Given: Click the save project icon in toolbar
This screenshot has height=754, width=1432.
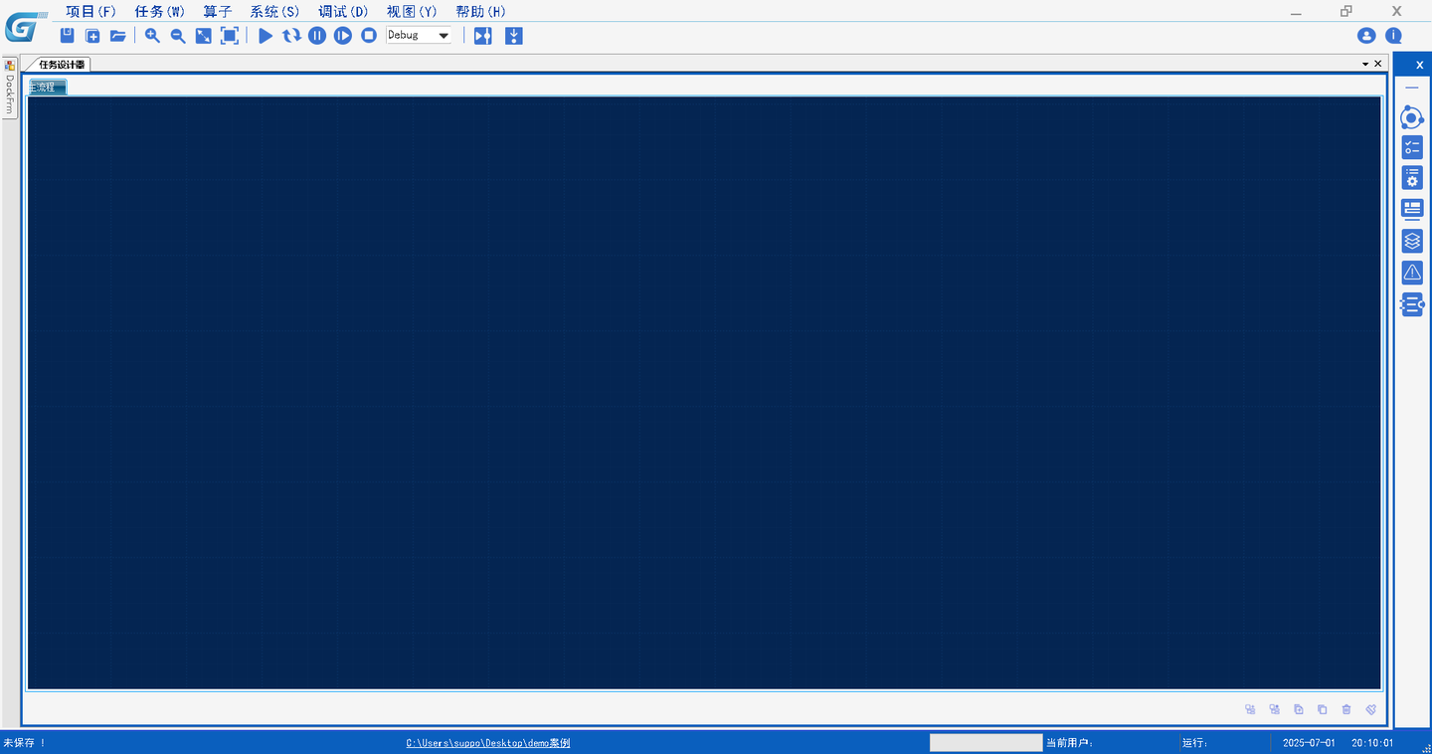Looking at the screenshot, I should click(x=67, y=36).
